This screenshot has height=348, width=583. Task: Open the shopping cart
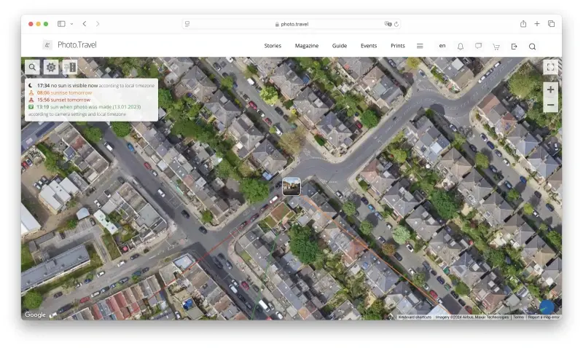pyautogui.click(x=496, y=47)
